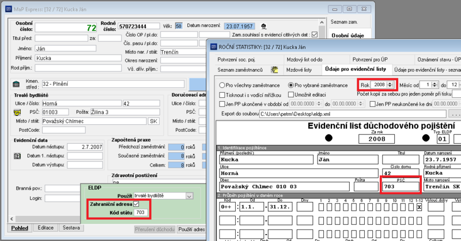The image size is (461, 241).
Task: Click the Místo field Považský Chlmec
Action: (x=94, y=121)
